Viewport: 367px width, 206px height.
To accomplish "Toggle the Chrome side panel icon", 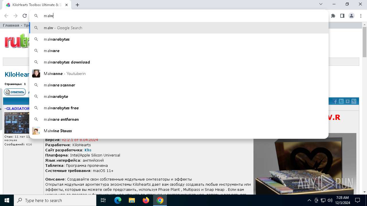I will tap(342, 16).
